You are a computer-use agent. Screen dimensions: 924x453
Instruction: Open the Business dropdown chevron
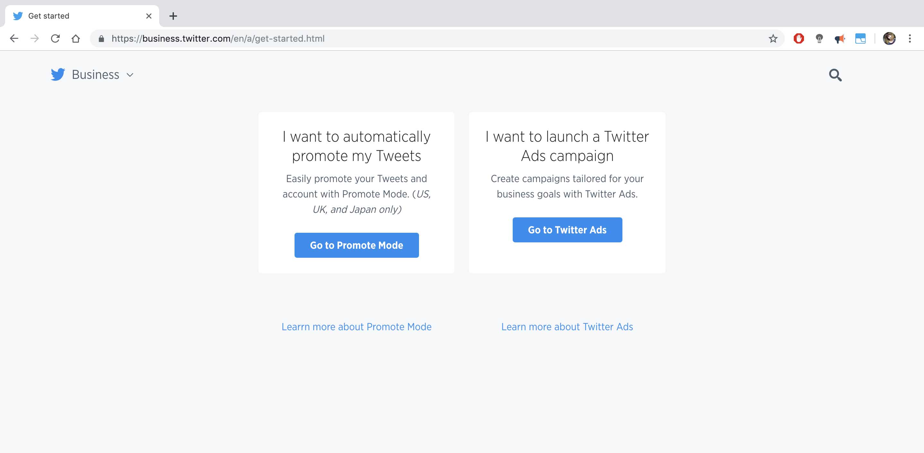click(x=130, y=75)
